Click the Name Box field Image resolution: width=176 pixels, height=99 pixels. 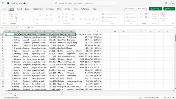(x=9, y=28)
